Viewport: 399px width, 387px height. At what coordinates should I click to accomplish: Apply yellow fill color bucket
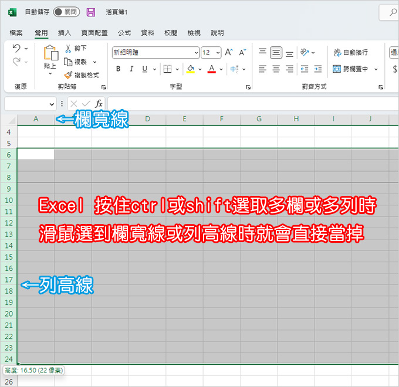point(191,69)
